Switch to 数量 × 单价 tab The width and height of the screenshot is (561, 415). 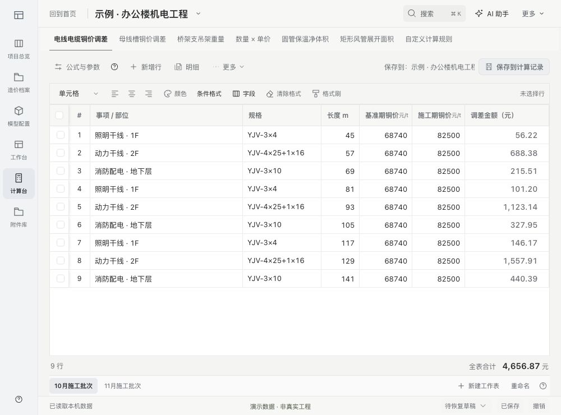click(x=253, y=39)
